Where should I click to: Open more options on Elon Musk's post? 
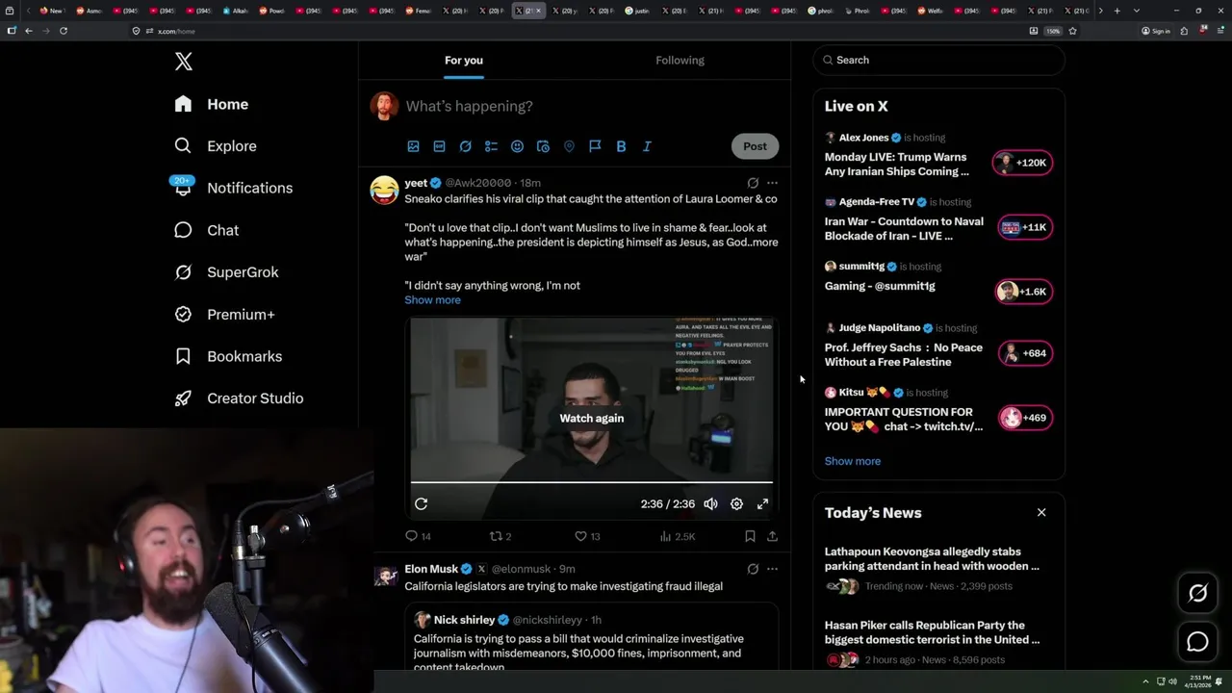(x=772, y=569)
